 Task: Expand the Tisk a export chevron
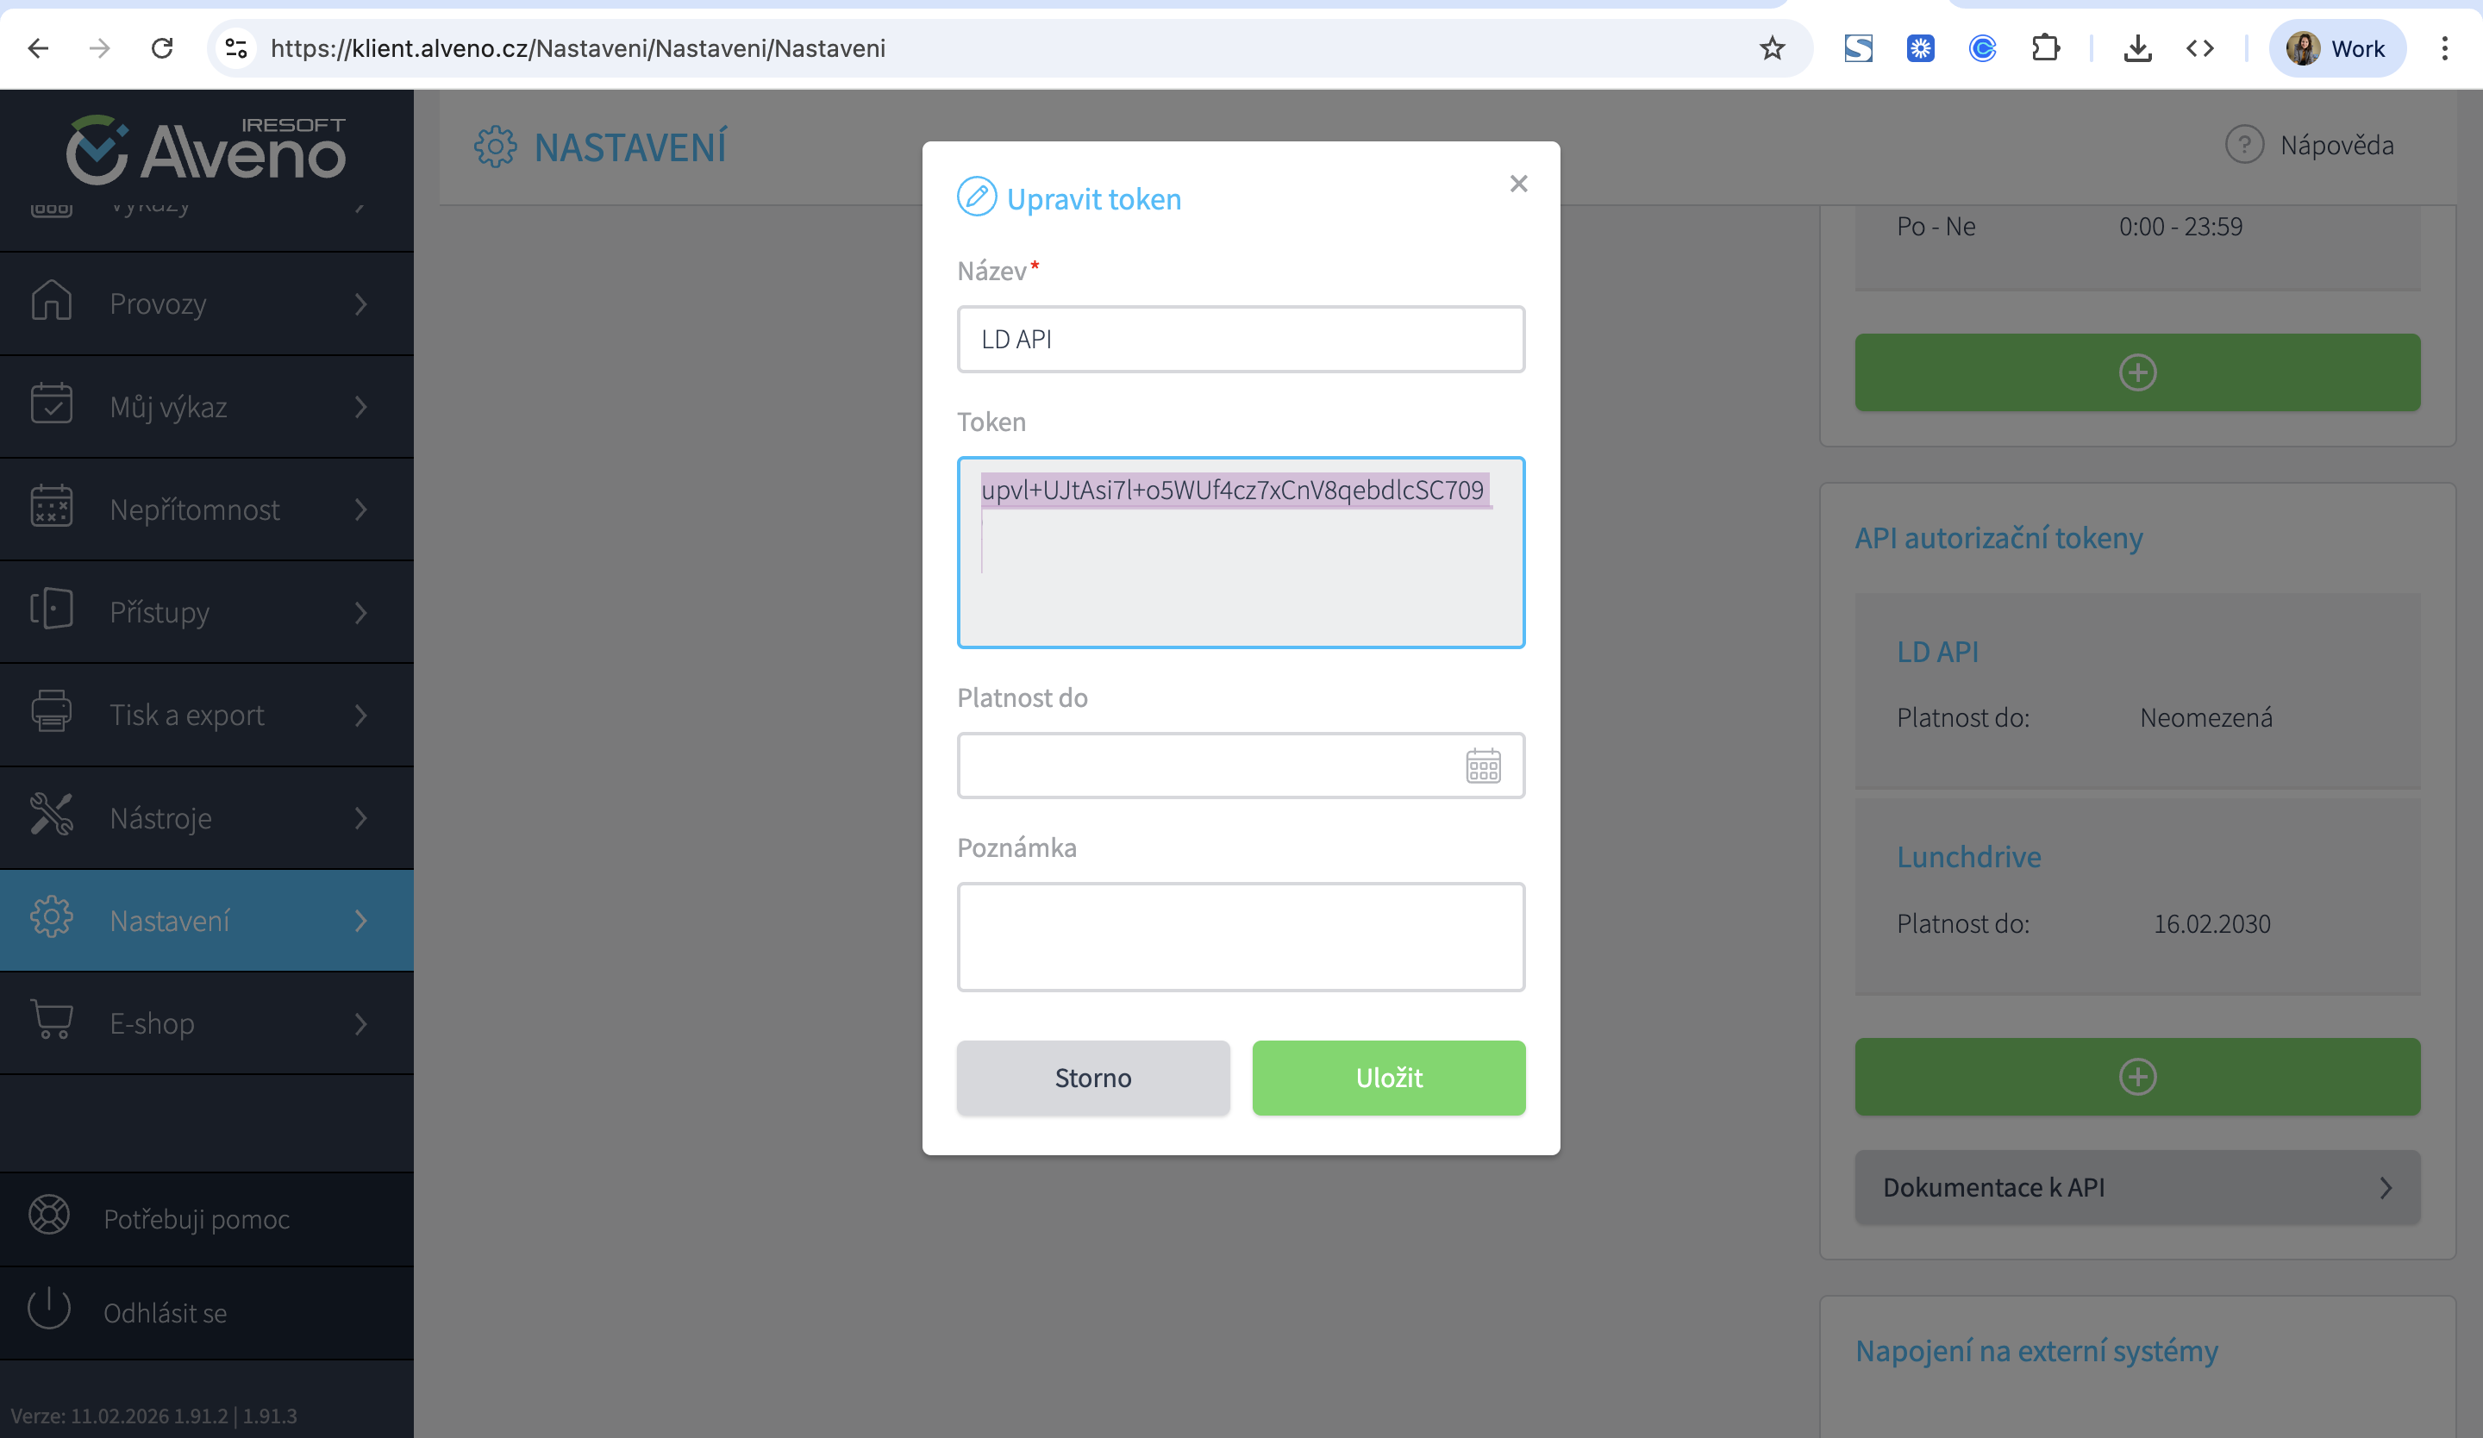(360, 715)
